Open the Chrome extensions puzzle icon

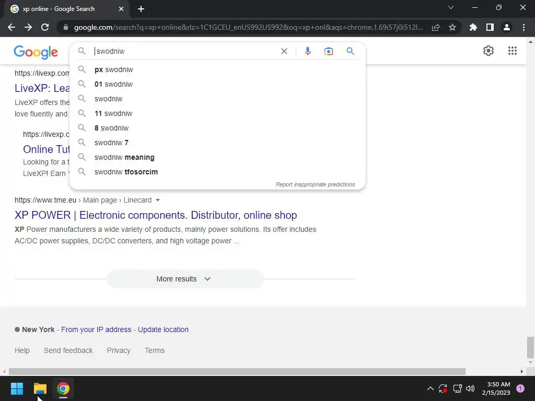[x=473, y=27]
